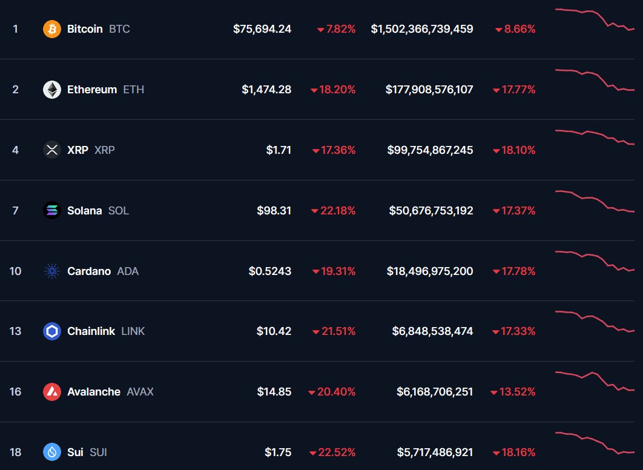Click Bitcoin market cap $1,502,366,739,459
The height and width of the screenshot is (470, 643).
422,29
